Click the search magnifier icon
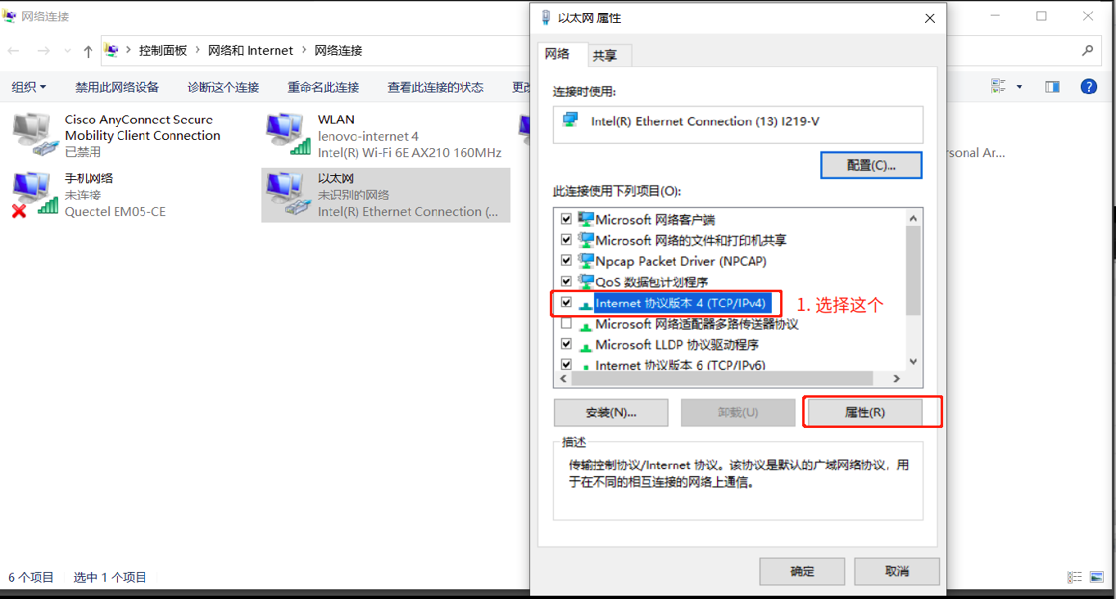The width and height of the screenshot is (1116, 599). click(1087, 50)
